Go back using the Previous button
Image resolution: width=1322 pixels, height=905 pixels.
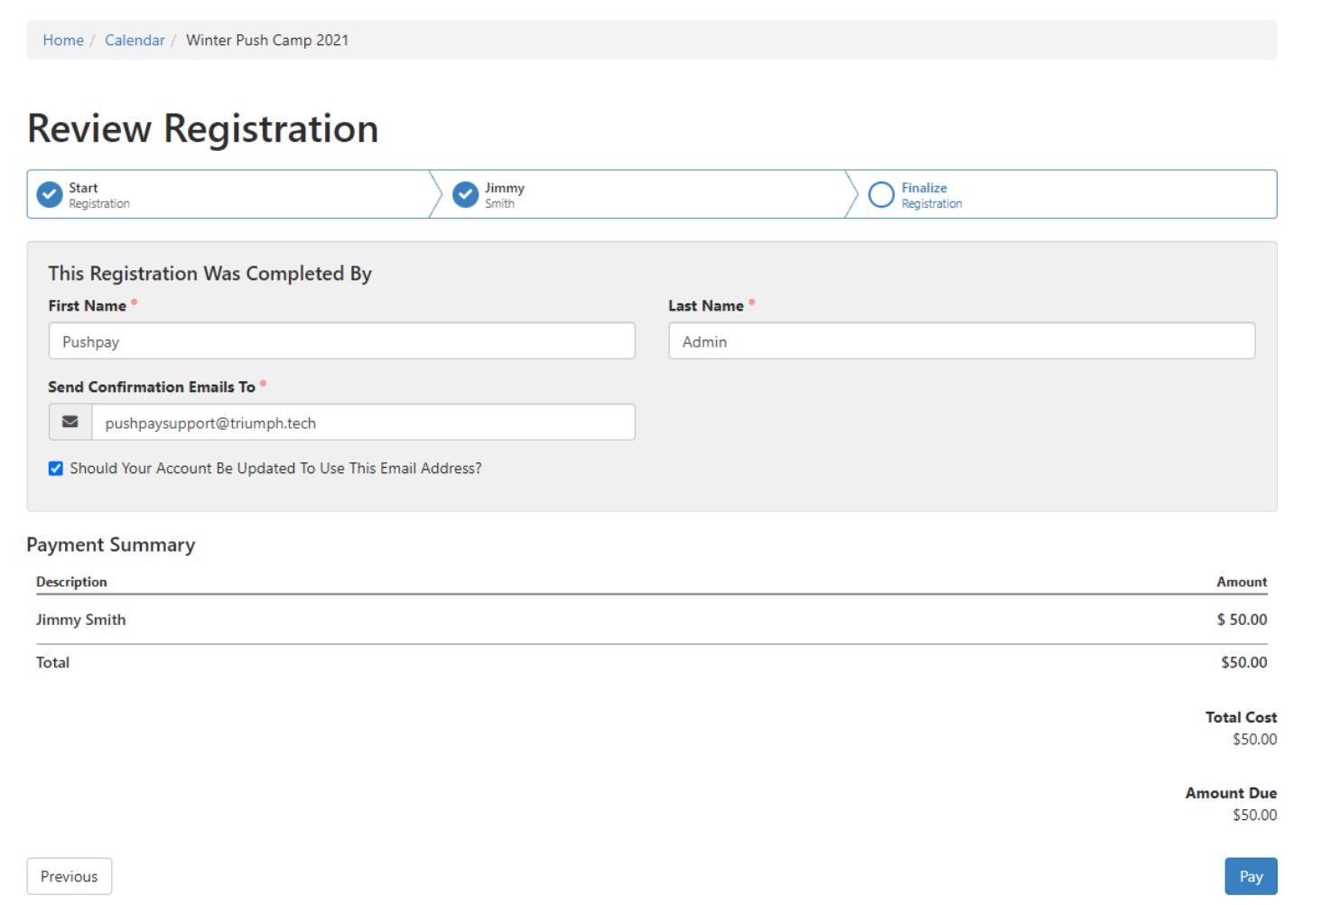tap(69, 875)
